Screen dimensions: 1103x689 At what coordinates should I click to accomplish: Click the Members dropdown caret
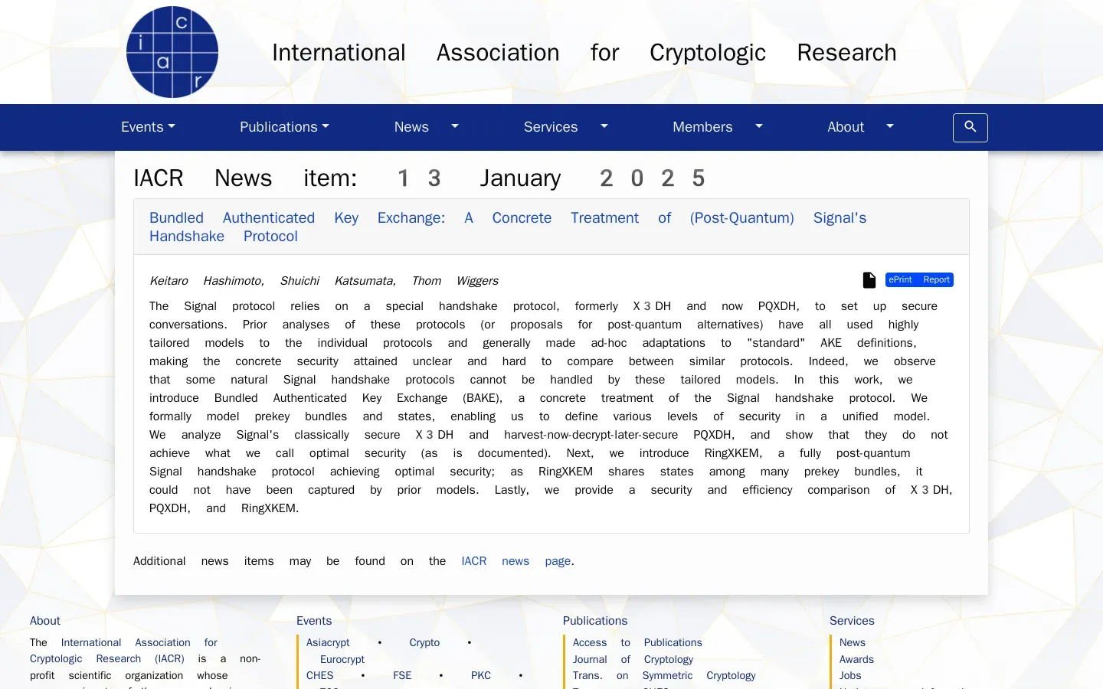pyautogui.click(x=759, y=126)
